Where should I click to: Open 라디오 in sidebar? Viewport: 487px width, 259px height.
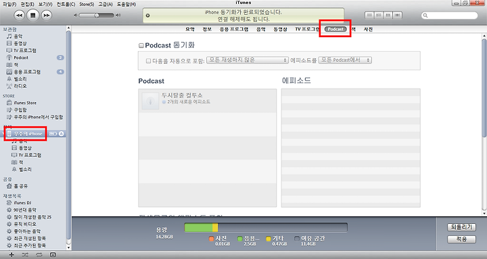(x=20, y=86)
